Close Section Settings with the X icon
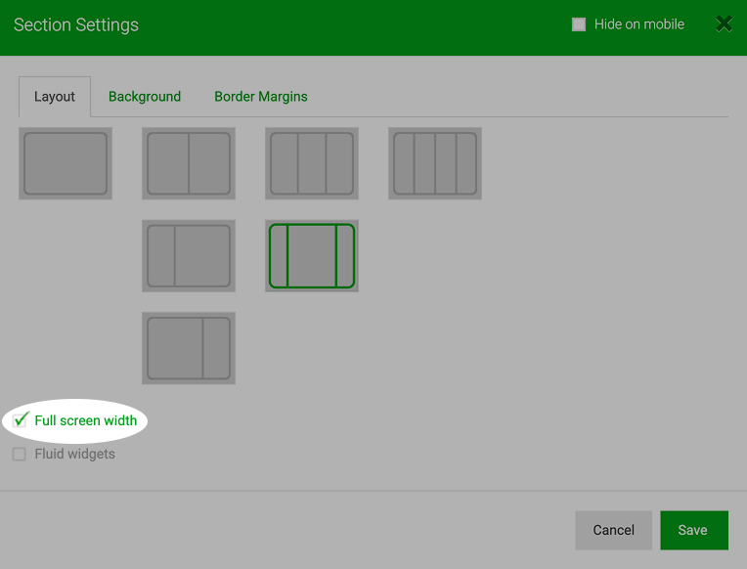The width and height of the screenshot is (747, 569). pos(724,23)
